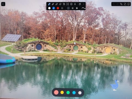This screenshot has height=99, width=132.
Task: Select the highlighter tool in the toolbar
Action: tap(57, 4)
